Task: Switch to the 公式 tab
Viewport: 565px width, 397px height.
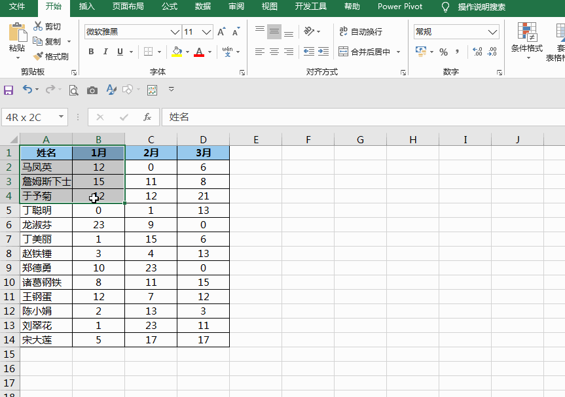Action: pos(170,7)
